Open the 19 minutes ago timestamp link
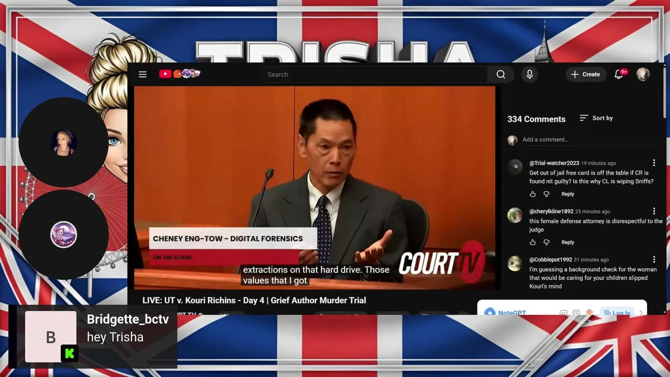This screenshot has height=377, width=670. coord(598,163)
